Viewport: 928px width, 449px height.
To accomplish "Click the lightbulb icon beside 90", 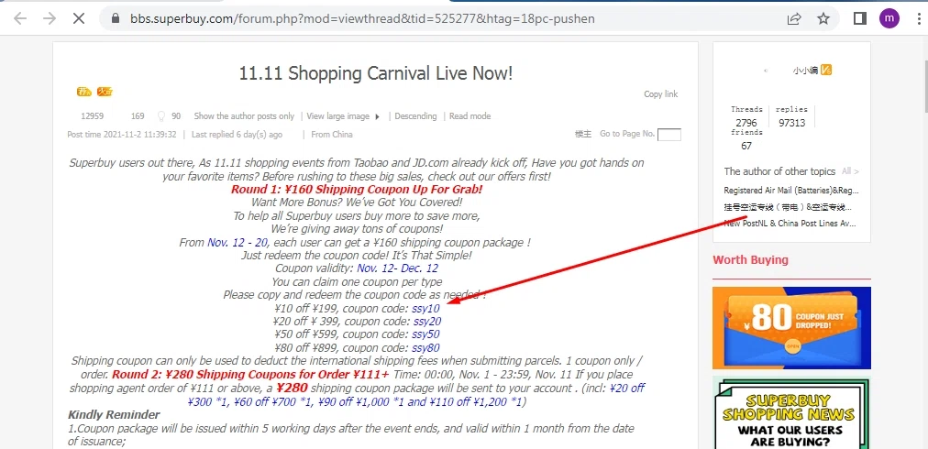I will [161, 116].
